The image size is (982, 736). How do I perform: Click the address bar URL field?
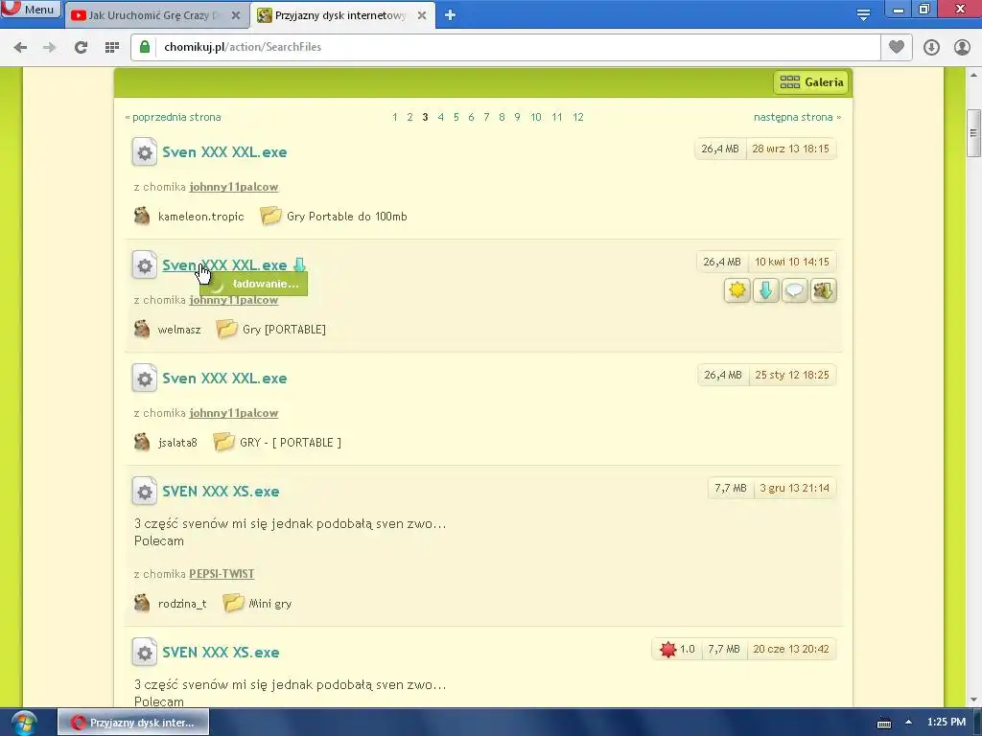click(505, 47)
